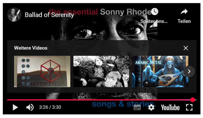This screenshot has height=118, width=203.
Task: Click the red scrubber knob on the progress bar
Action: tap(193, 100)
